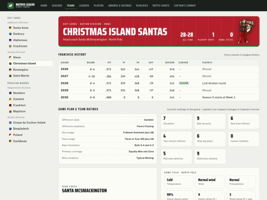The image size is (267, 200).
Task: Click the Ball security rating card
Action: [210, 121]
